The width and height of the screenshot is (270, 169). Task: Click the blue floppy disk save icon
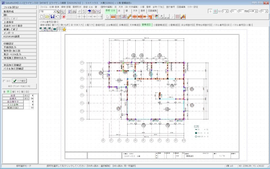(53, 16)
